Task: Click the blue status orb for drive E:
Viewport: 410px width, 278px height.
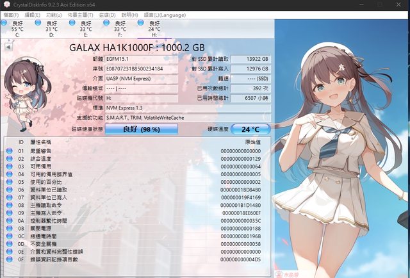Action: 72,23
